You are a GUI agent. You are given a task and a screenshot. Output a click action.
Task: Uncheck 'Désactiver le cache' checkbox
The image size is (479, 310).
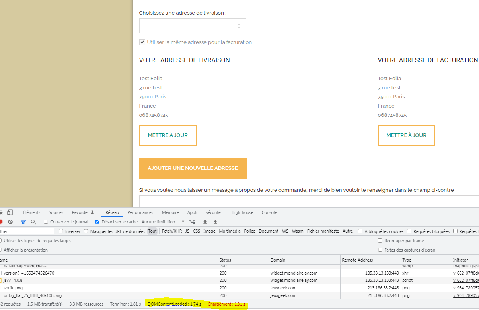(97, 222)
